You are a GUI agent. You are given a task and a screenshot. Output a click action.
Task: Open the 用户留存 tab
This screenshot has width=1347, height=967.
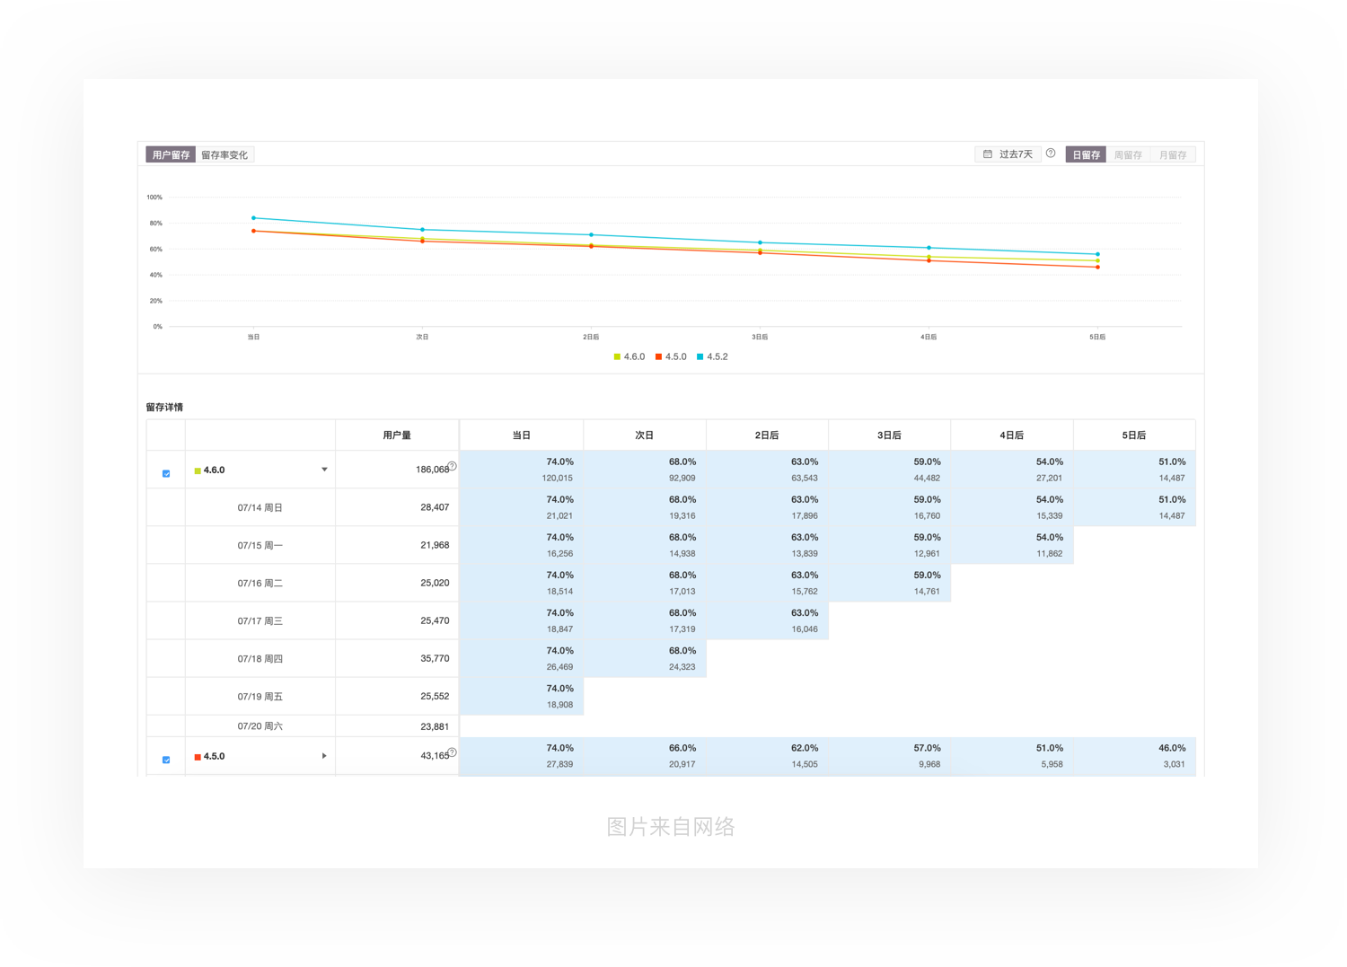(171, 154)
